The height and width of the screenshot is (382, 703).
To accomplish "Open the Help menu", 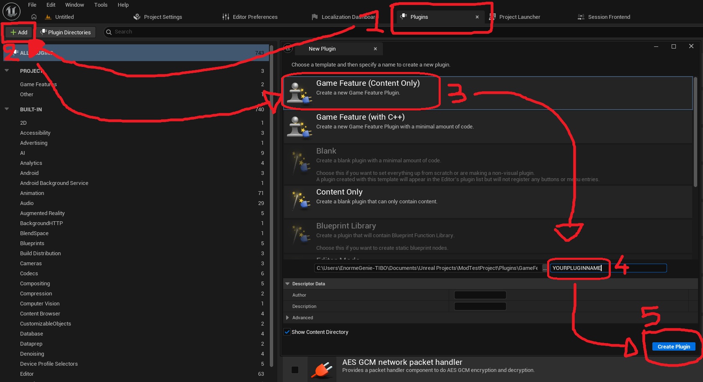I will pyautogui.click(x=123, y=5).
